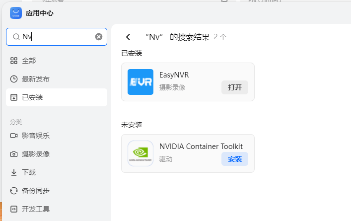
Task: Click the code icon for 开发工具
Action: (14, 209)
